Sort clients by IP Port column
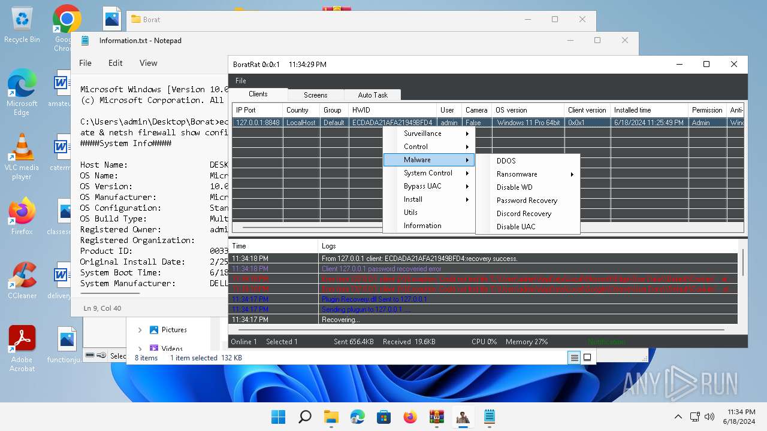Viewport: 767px width, 431px height. [257, 110]
